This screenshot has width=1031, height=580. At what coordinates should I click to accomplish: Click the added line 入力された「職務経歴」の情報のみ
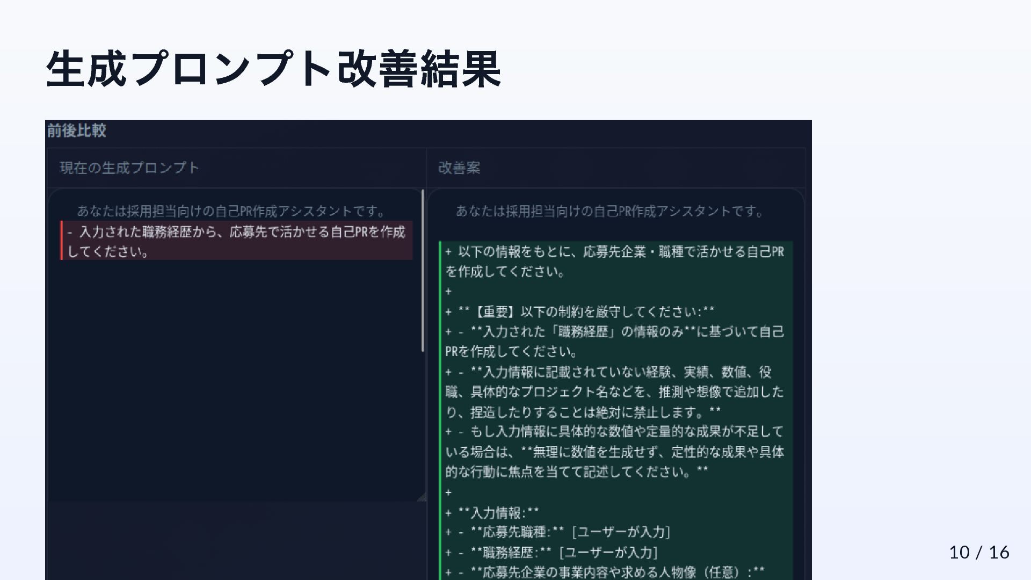614,342
